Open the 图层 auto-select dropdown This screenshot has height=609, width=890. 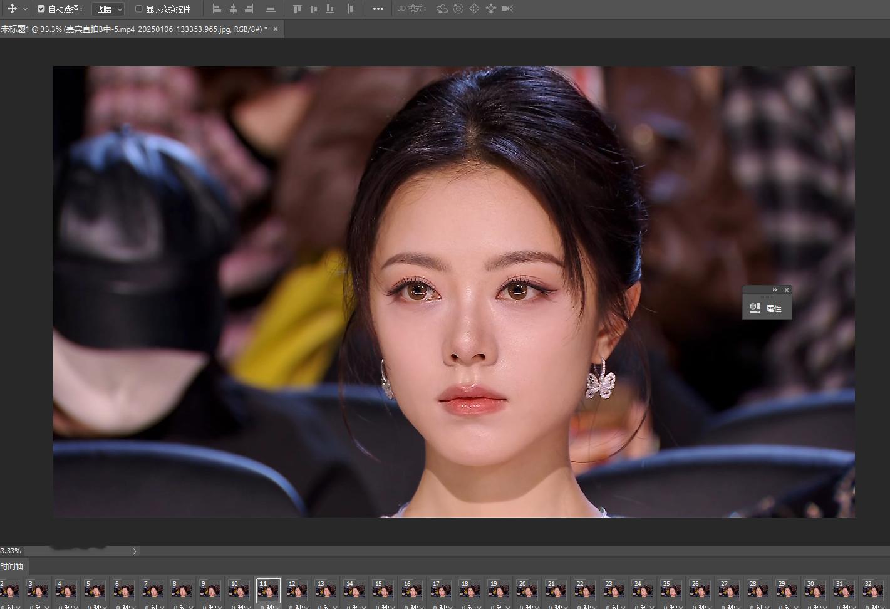pos(108,9)
